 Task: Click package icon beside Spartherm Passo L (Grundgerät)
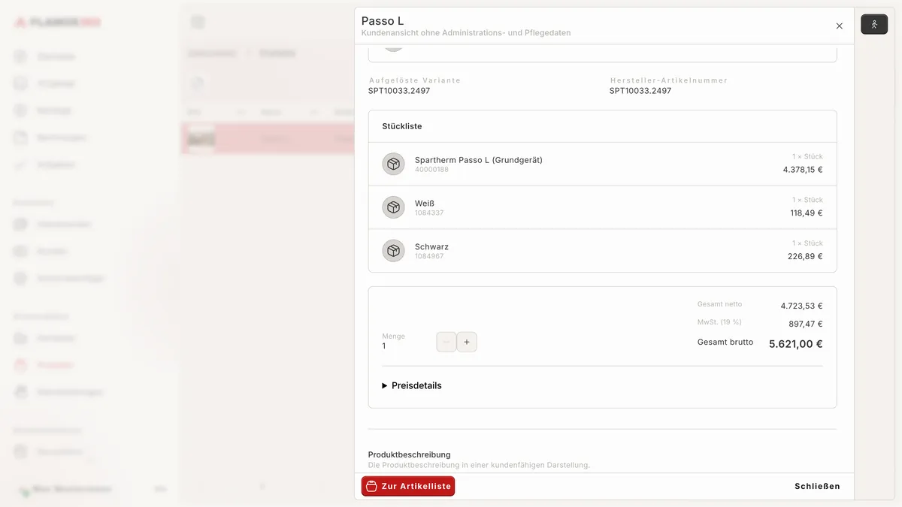393,164
